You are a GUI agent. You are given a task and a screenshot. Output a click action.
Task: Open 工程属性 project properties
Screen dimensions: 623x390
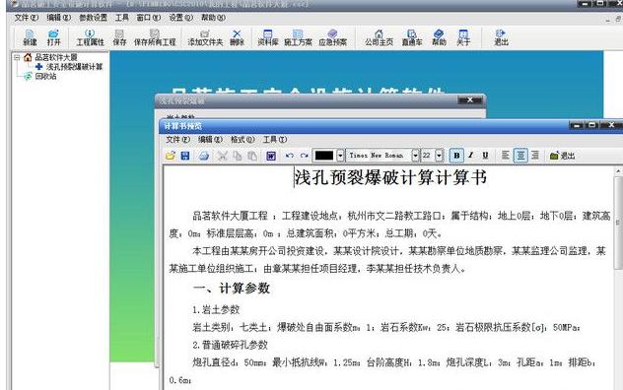coord(90,37)
